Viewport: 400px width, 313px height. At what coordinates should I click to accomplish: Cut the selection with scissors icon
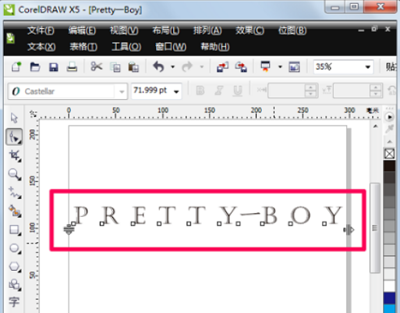point(97,66)
